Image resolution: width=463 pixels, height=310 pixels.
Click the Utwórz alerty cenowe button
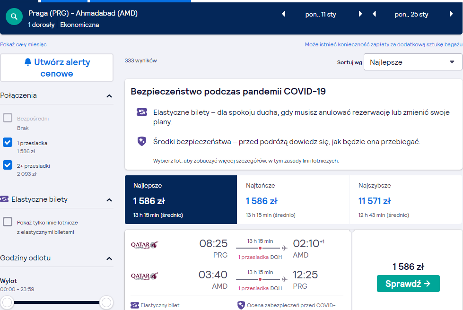pyautogui.click(x=57, y=68)
